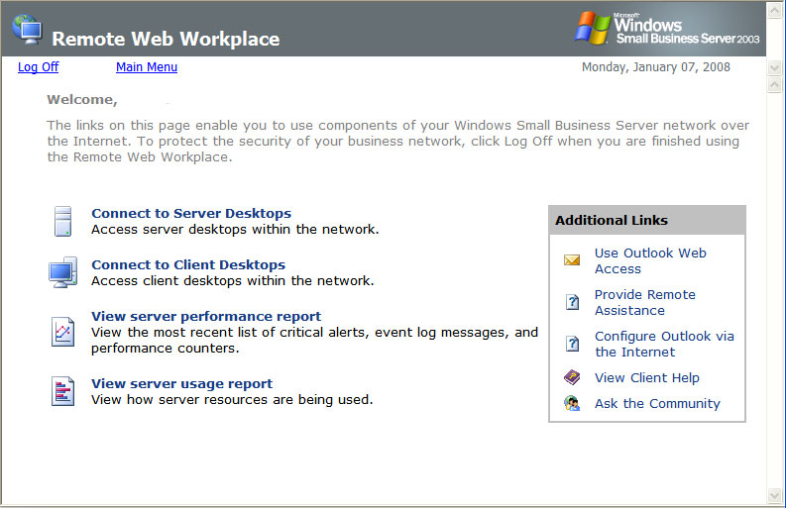Screen dimensions: 786x508
Task: Click the Remote Web Workplace globe logo
Action: click(28, 30)
